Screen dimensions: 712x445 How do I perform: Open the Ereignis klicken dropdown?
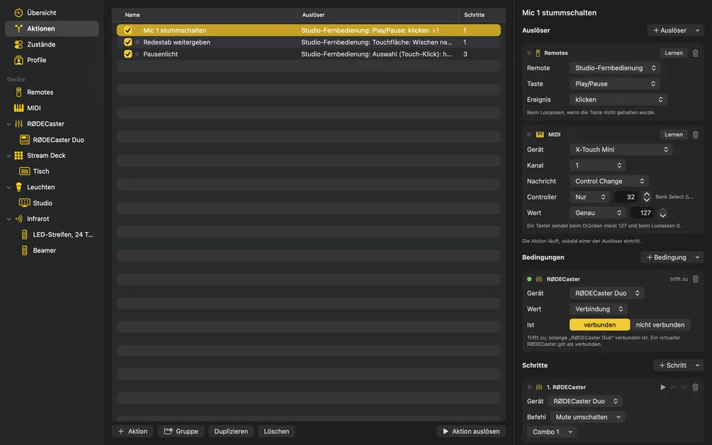(x=618, y=100)
